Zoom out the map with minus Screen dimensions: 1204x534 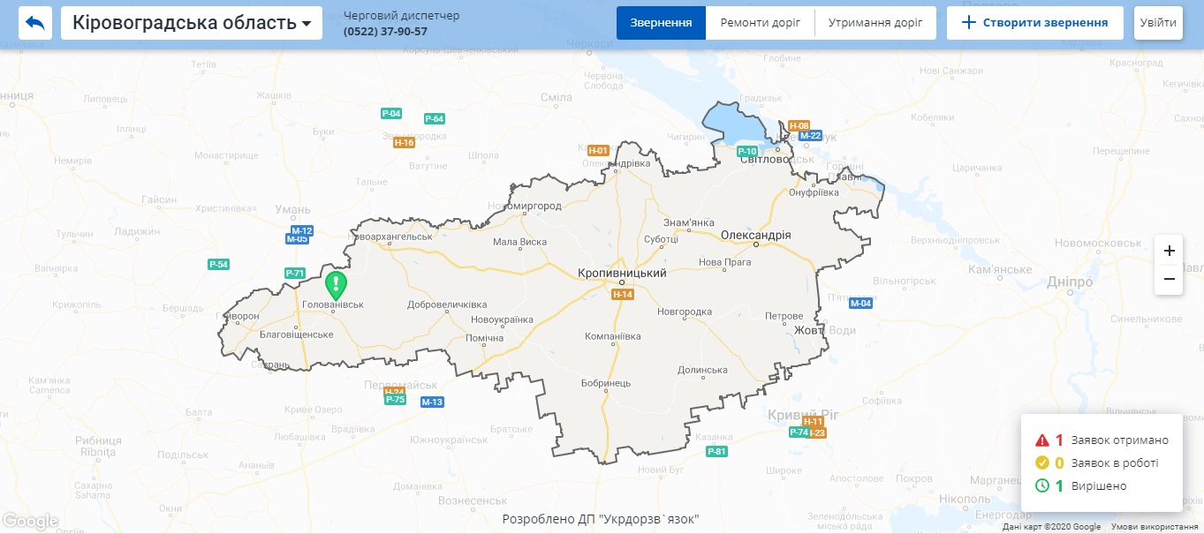(1169, 280)
